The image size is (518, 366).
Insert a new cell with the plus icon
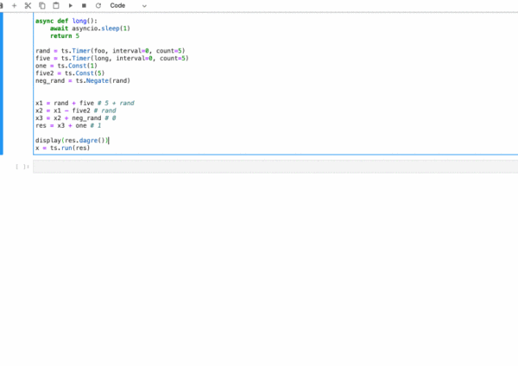click(14, 6)
